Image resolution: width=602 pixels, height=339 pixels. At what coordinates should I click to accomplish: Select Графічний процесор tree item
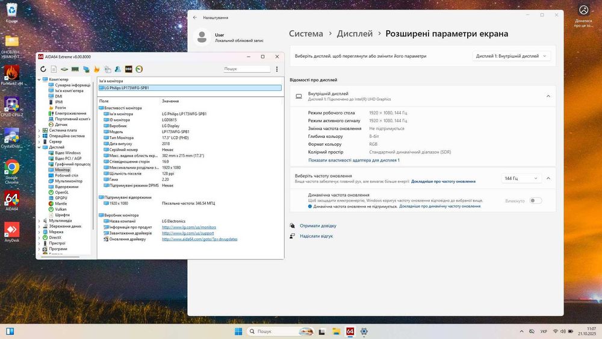[x=73, y=164]
